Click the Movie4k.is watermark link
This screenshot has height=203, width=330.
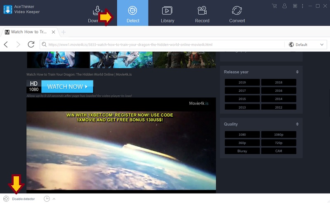(x=198, y=103)
